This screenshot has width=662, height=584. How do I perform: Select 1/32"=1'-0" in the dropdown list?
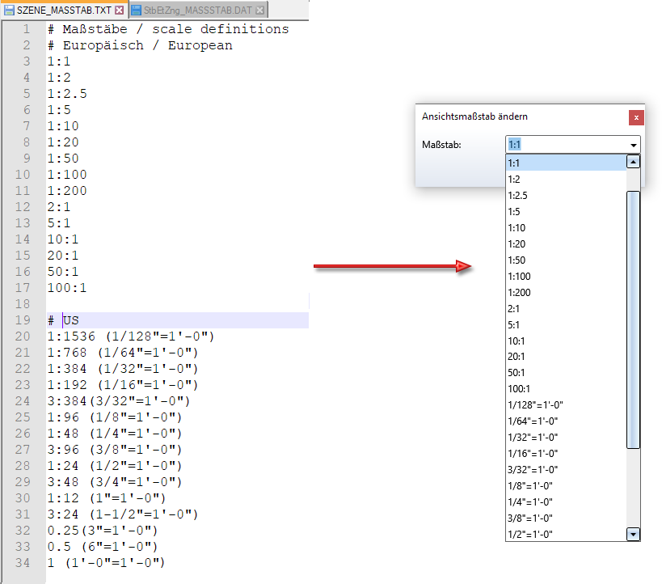566,438
